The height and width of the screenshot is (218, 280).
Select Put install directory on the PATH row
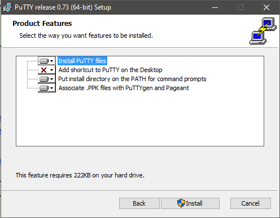pyautogui.click(x=132, y=79)
